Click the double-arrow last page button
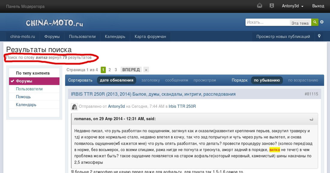The height and width of the screenshot is (173, 330). point(146,70)
